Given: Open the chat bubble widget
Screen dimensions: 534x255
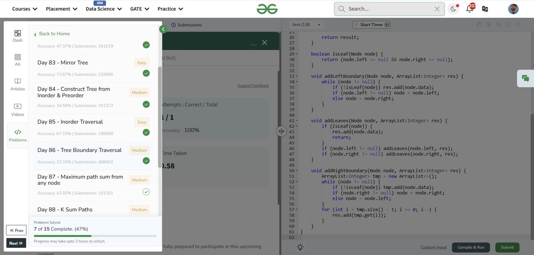Looking at the screenshot, I should coord(526,78).
